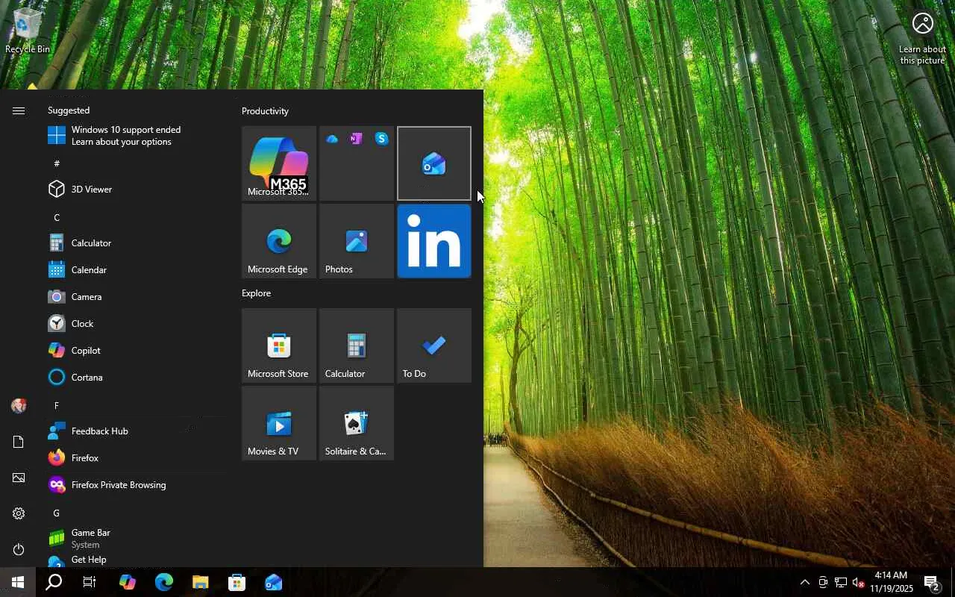Open the LinkedIn tile

coord(434,241)
